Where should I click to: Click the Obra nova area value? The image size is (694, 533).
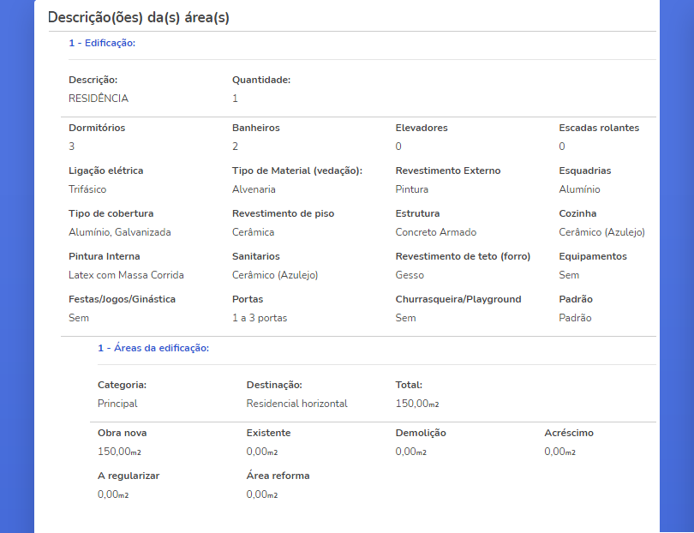(119, 452)
